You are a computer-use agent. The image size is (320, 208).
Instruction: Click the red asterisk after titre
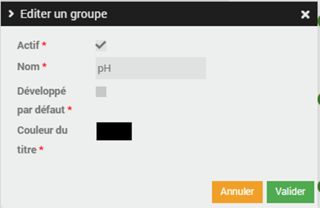click(x=41, y=148)
